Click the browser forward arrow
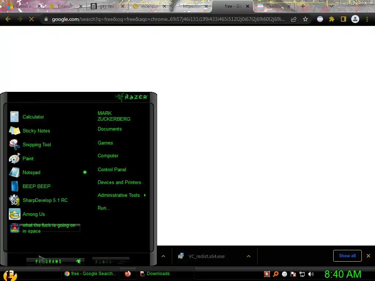The height and width of the screenshot is (281, 375). tap(20, 19)
